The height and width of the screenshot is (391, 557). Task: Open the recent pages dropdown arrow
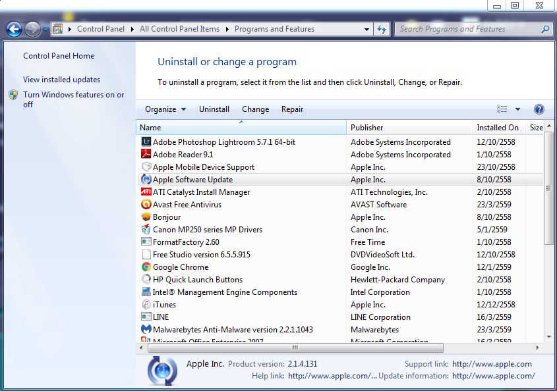click(45, 30)
